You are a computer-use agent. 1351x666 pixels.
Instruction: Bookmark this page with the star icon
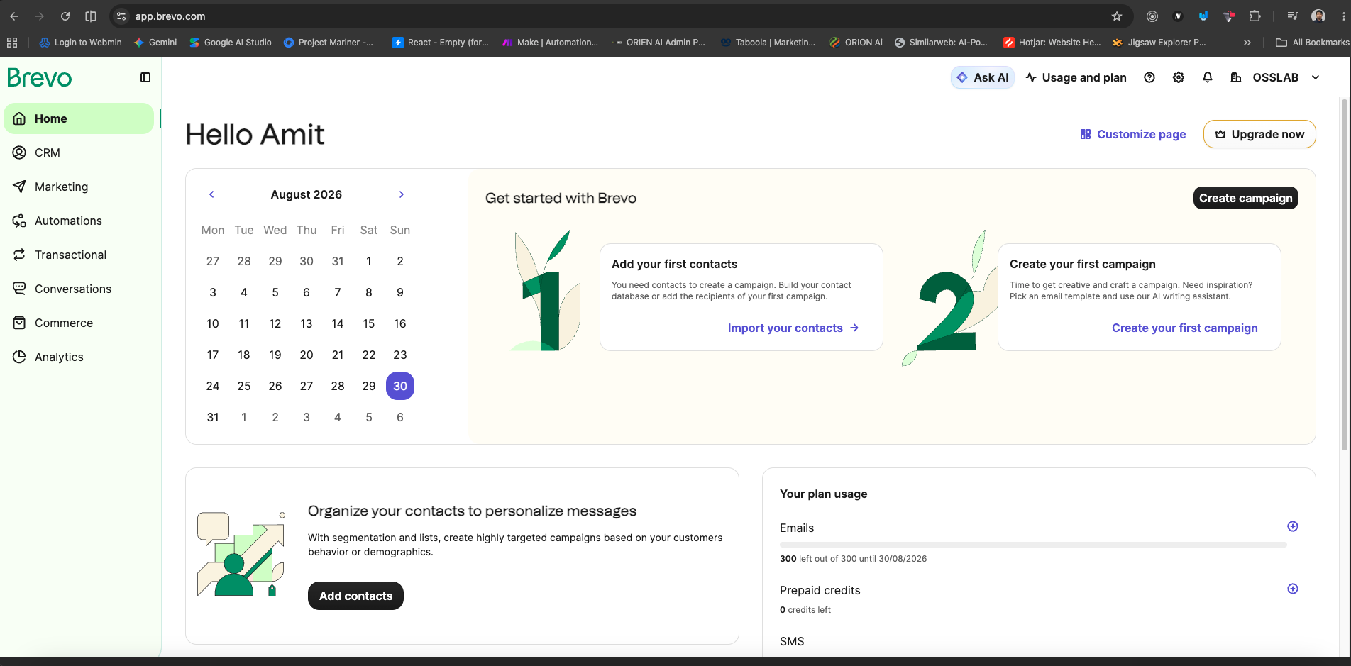pos(1117,16)
